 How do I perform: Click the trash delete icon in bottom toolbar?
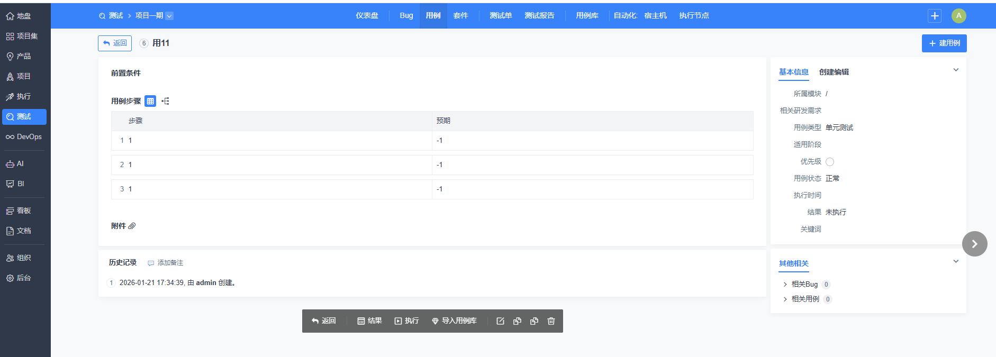click(x=551, y=321)
